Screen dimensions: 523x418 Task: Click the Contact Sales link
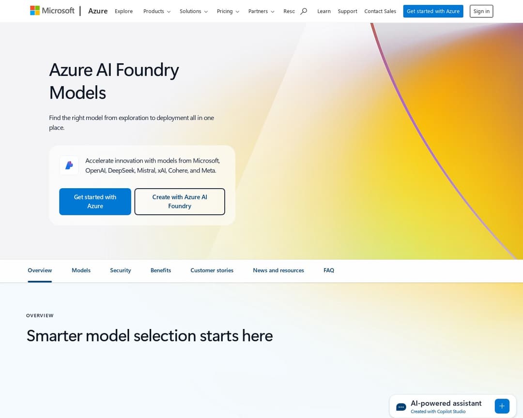[x=380, y=11]
